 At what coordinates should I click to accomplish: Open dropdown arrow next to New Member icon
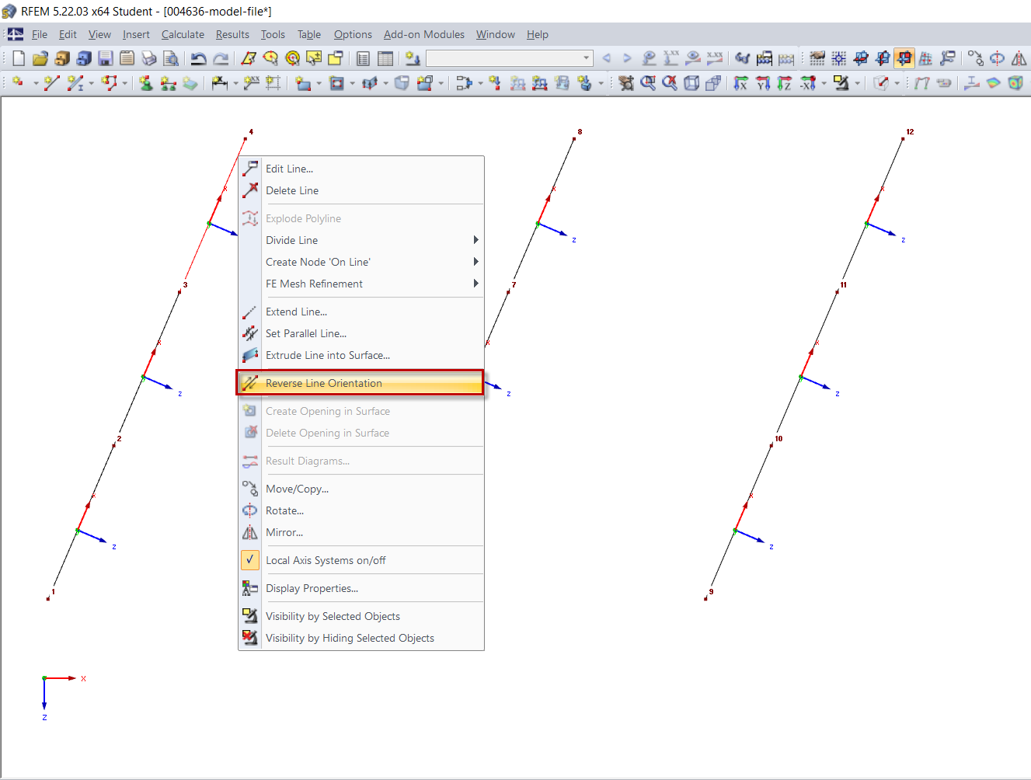click(91, 83)
